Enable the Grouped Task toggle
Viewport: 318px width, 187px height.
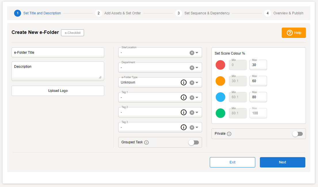click(193, 142)
